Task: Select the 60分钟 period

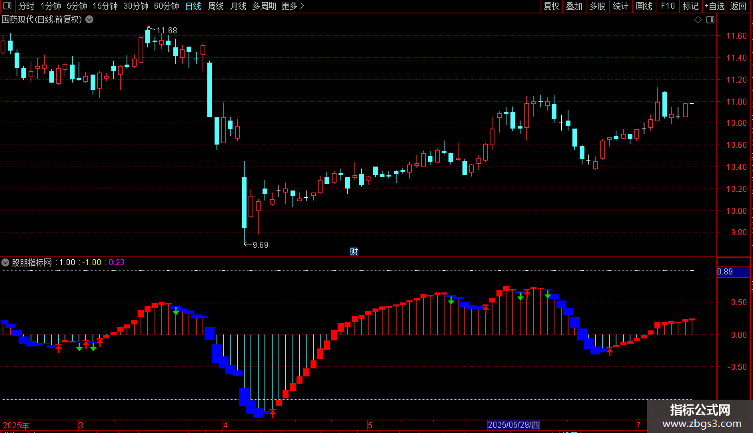Action: point(167,6)
